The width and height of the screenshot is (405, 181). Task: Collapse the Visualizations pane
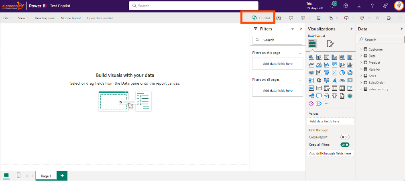(x=352, y=29)
